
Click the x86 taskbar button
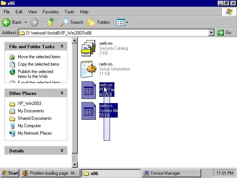(111, 173)
